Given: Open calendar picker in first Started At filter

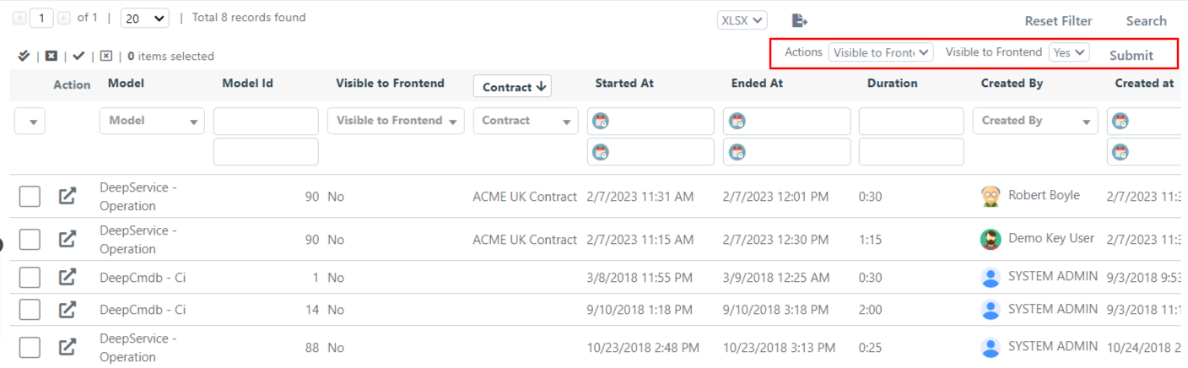Looking at the screenshot, I should click(600, 121).
